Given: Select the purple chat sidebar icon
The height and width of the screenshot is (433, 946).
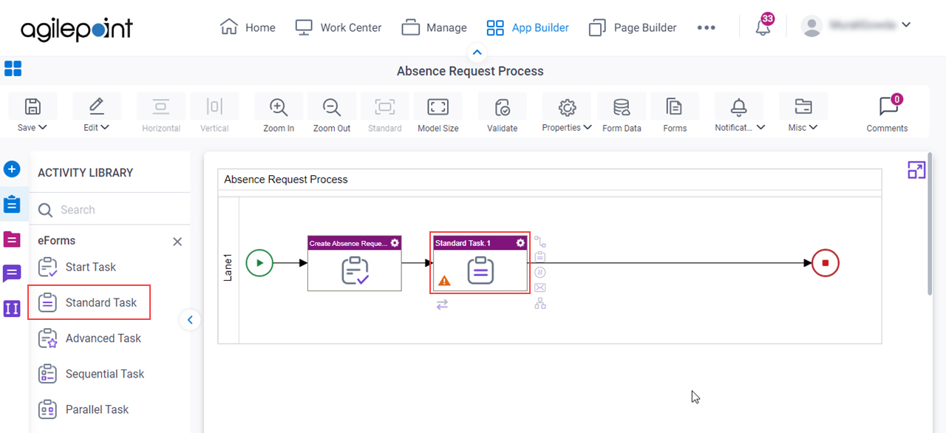Looking at the screenshot, I should click(x=12, y=274).
